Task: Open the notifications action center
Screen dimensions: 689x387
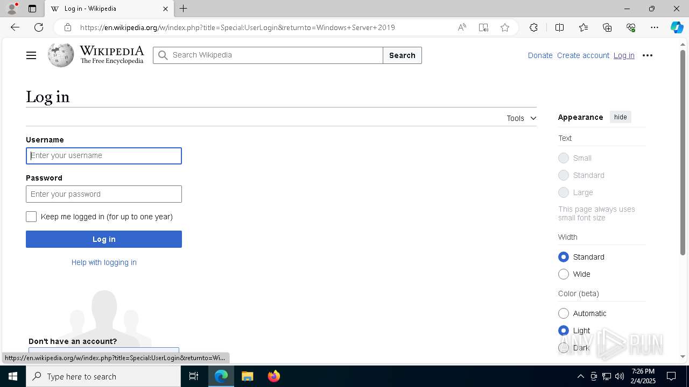Action: click(x=671, y=376)
